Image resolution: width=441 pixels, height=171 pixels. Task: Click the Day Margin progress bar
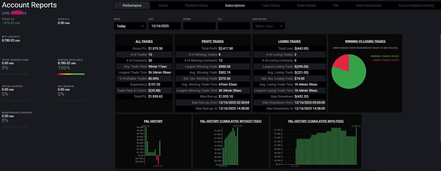71,100
